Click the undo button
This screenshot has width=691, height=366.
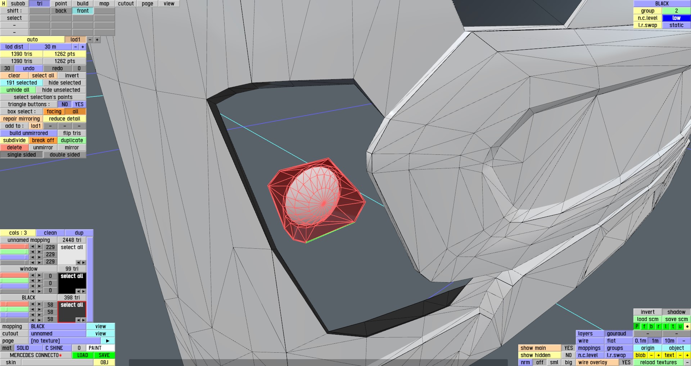[x=29, y=68]
